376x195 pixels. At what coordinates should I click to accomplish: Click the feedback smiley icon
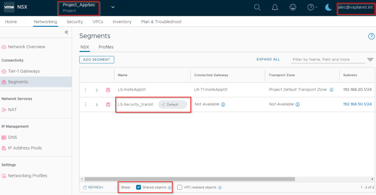click(293, 7)
